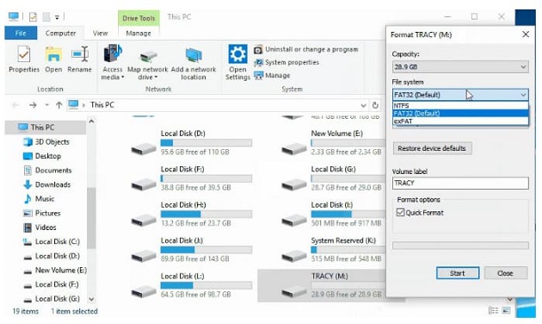The width and height of the screenshot is (542, 324).
Task: Click the Up one level arrow
Action: pos(59,105)
